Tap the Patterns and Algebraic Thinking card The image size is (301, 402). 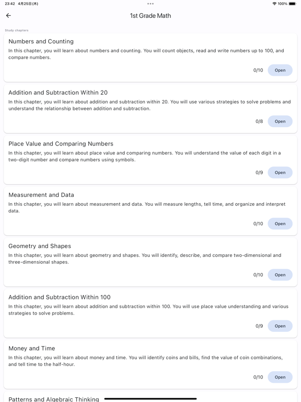tap(150, 397)
